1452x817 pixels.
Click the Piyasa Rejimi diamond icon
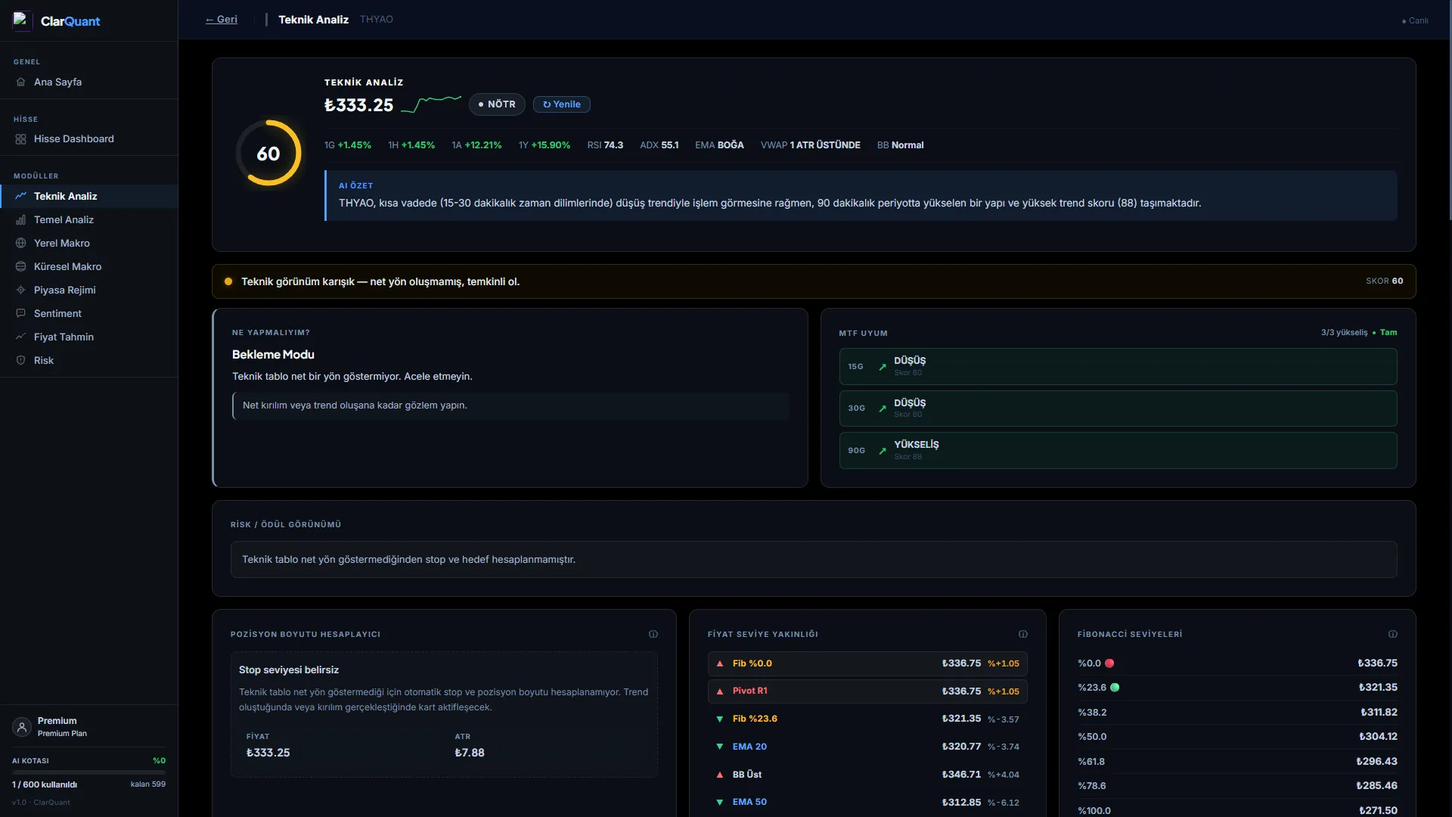tap(21, 290)
